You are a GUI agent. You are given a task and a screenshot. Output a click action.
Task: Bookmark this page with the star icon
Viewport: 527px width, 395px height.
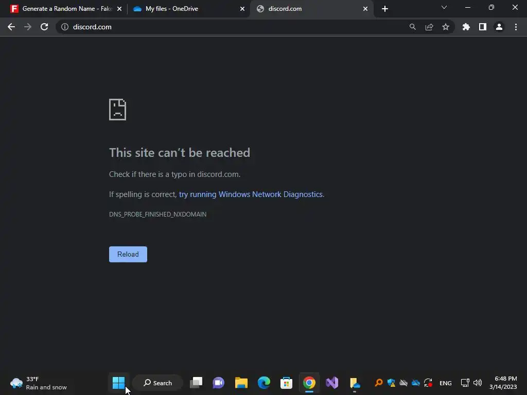point(446,27)
